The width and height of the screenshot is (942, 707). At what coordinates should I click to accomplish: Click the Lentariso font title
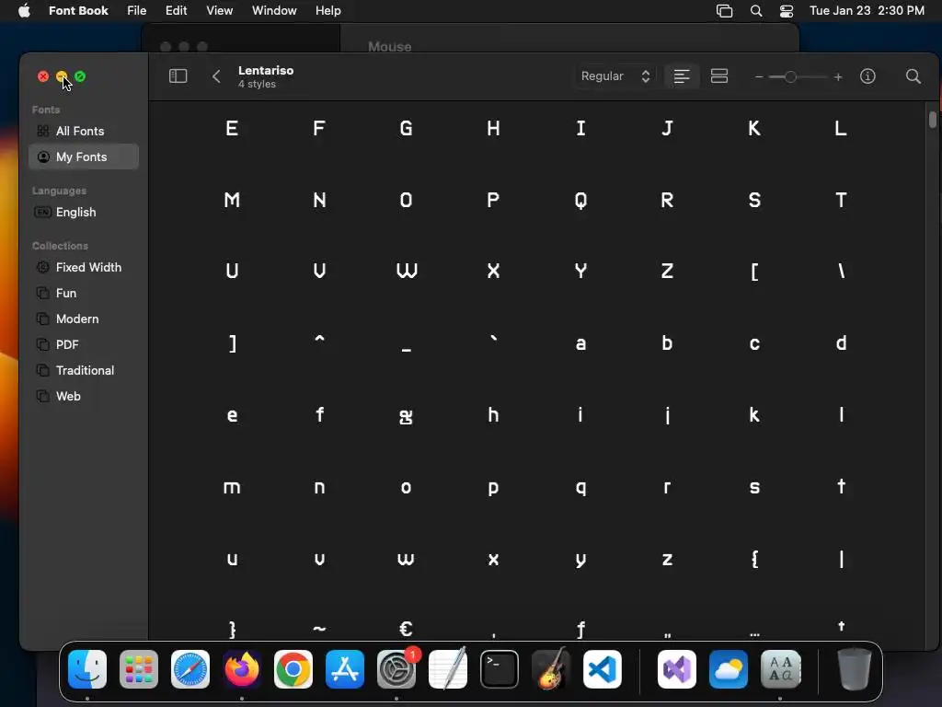(x=266, y=70)
